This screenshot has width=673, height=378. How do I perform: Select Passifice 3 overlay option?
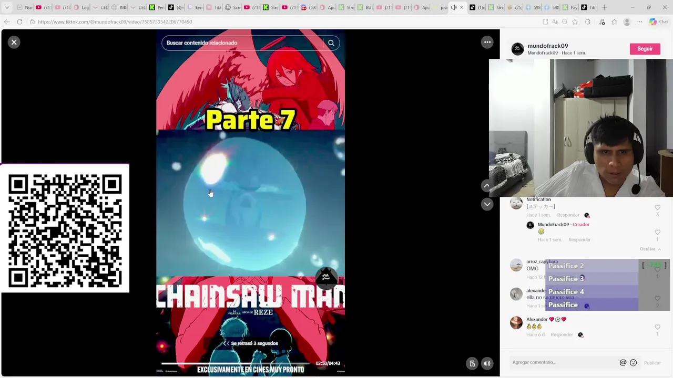click(x=592, y=279)
